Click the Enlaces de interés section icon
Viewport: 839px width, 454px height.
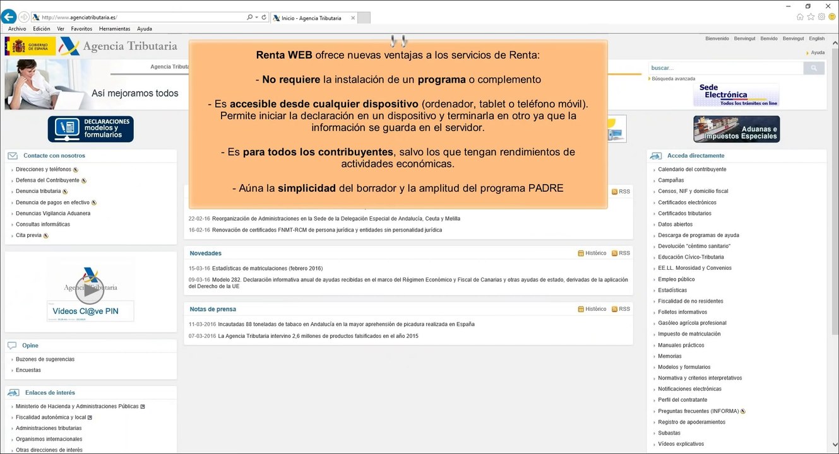pyautogui.click(x=13, y=393)
